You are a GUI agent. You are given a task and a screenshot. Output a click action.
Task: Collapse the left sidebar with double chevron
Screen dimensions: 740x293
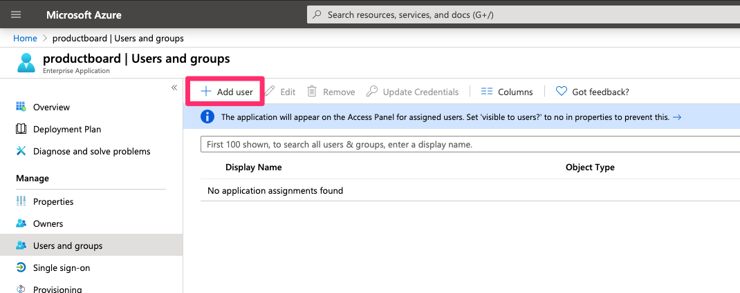pyautogui.click(x=174, y=88)
